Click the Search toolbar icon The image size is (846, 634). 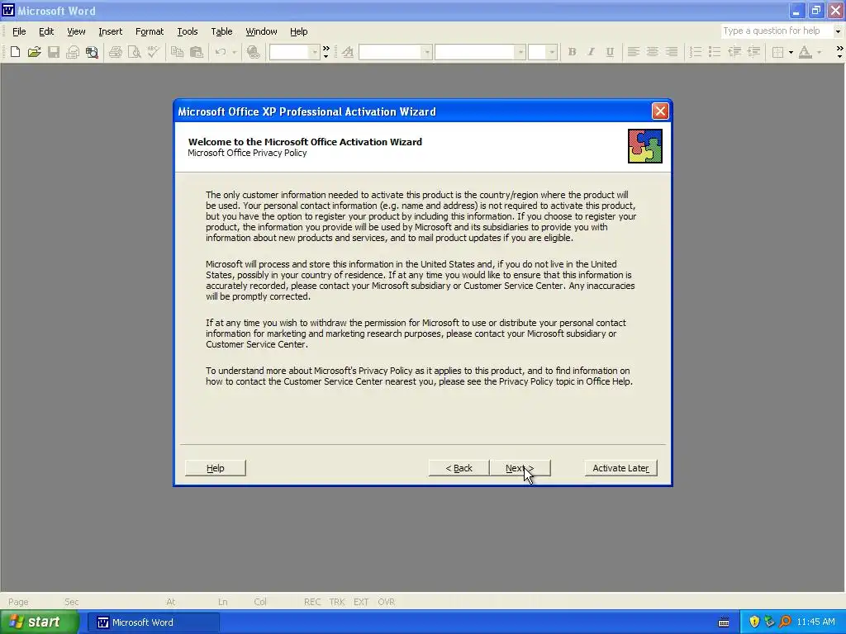coord(93,52)
